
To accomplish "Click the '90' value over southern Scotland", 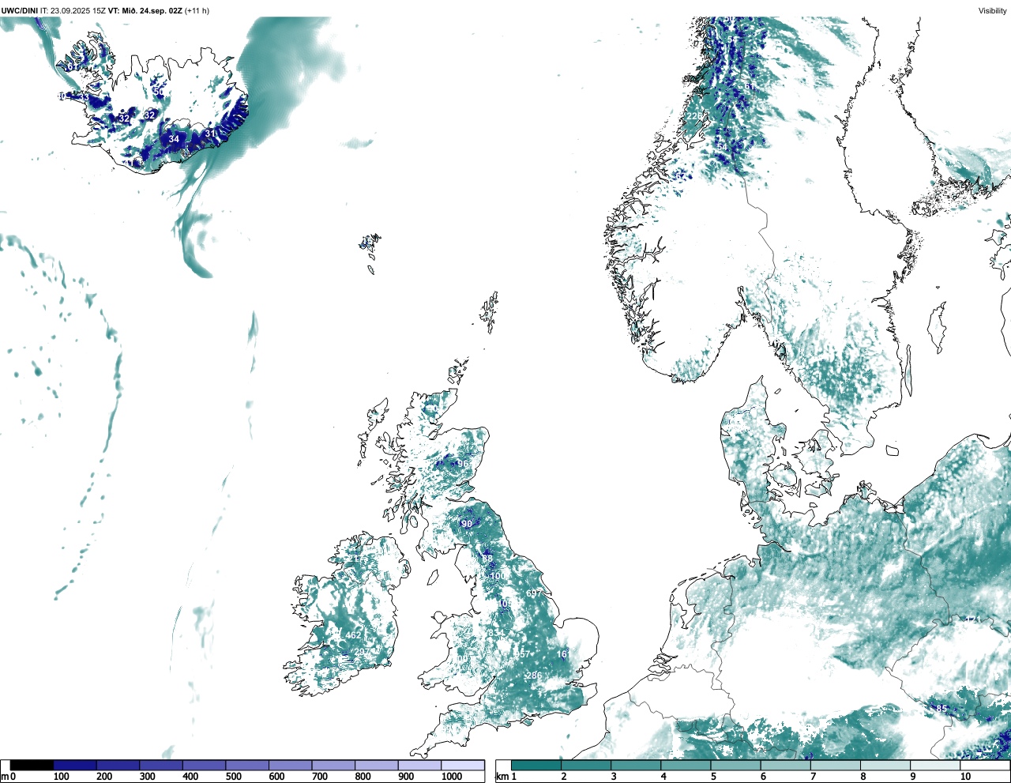I will [x=467, y=524].
